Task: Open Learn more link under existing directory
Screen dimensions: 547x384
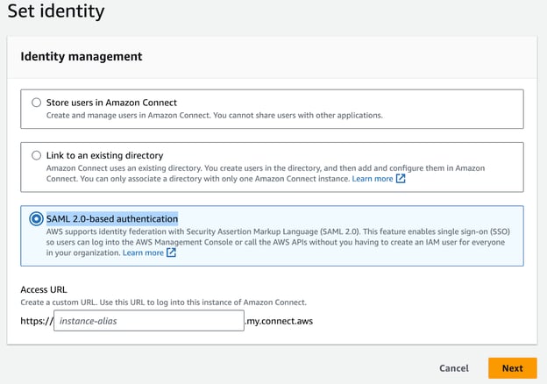Action: click(x=373, y=179)
